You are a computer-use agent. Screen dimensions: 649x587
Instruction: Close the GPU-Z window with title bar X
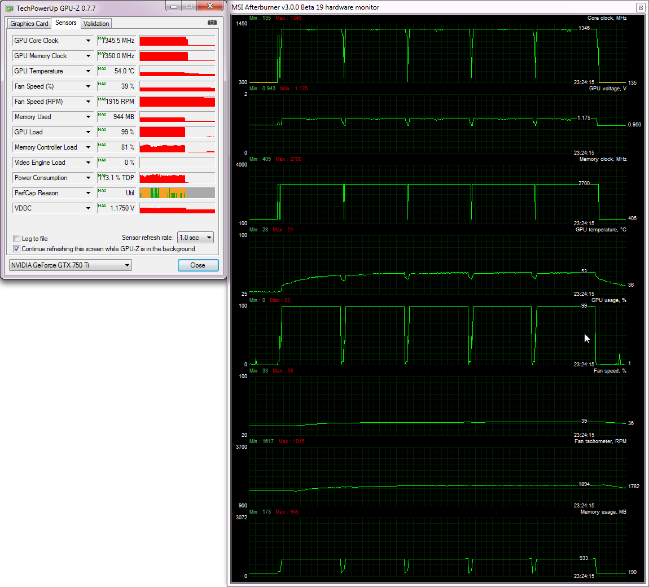tap(210, 6)
